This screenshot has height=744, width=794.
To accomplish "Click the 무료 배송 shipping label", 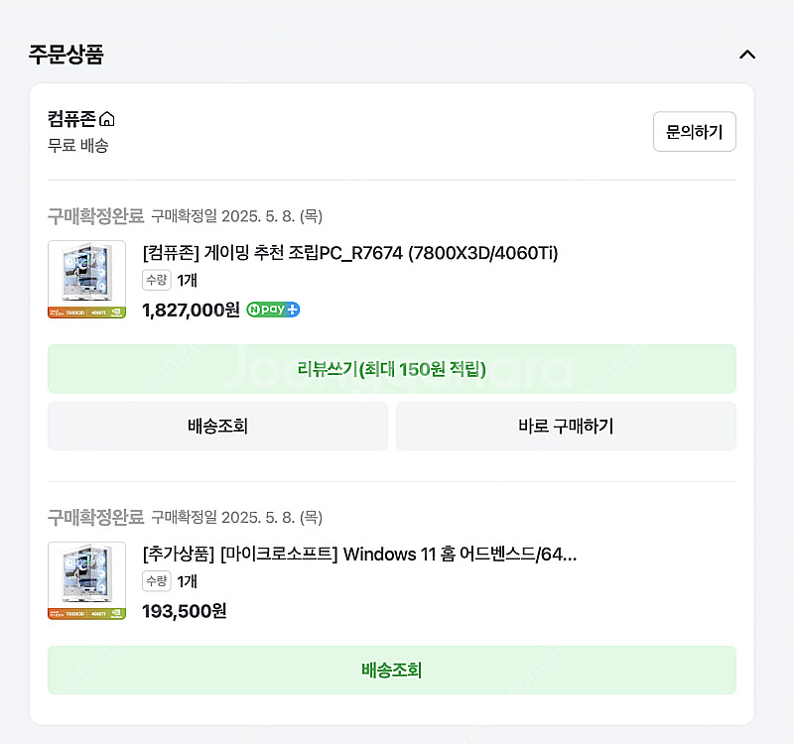I will click(x=78, y=146).
